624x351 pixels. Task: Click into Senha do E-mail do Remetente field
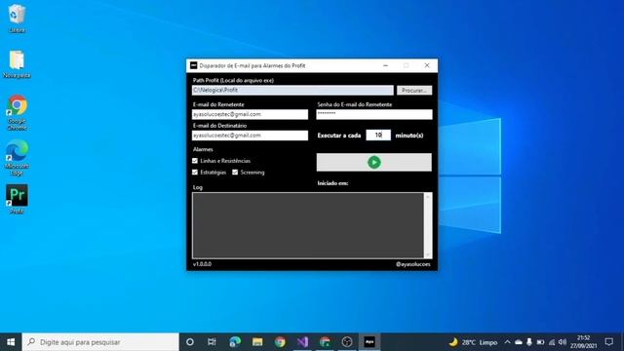point(374,114)
